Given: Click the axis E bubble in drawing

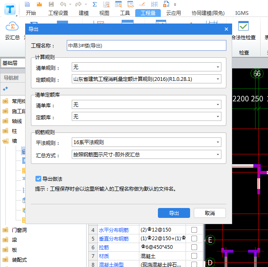Looking at the screenshot, I should pos(210,240).
